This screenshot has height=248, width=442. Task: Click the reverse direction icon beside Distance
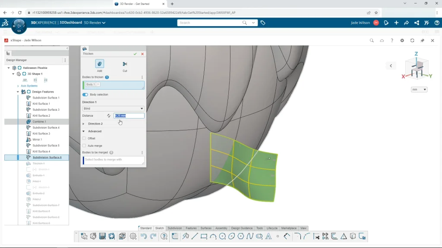pos(109,116)
